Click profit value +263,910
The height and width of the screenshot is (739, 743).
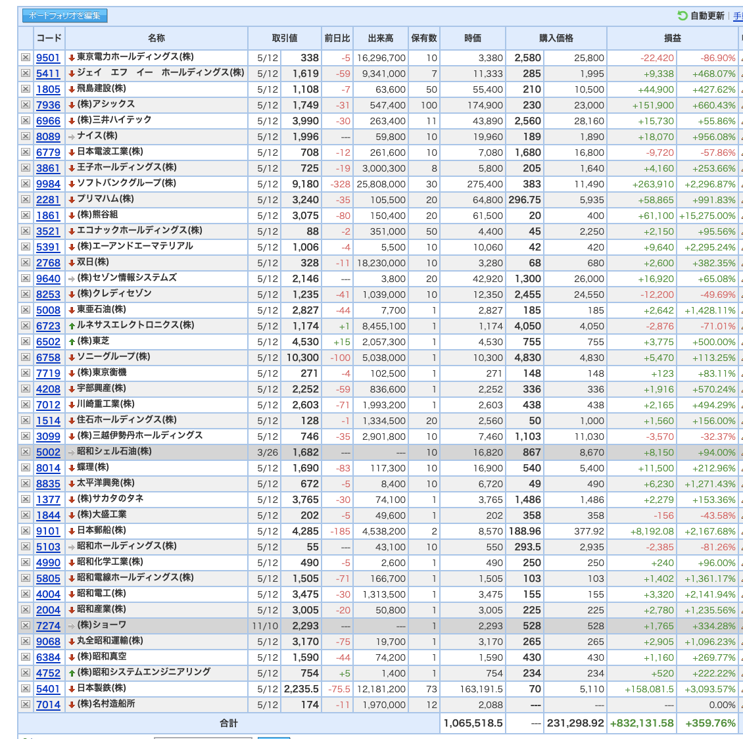(x=653, y=184)
